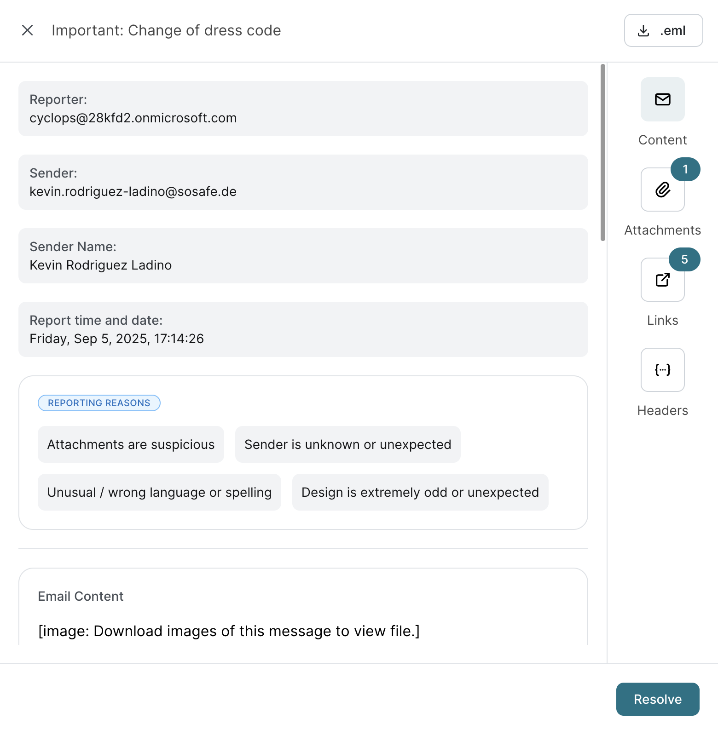Open the Attachments paperclip icon

point(662,190)
